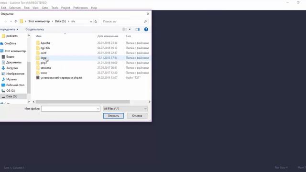Select the sessions folder

(x=46, y=68)
